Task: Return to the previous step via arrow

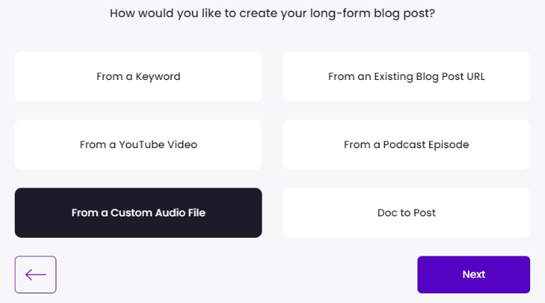Action: pyautogui.click(x=36, y=275)
